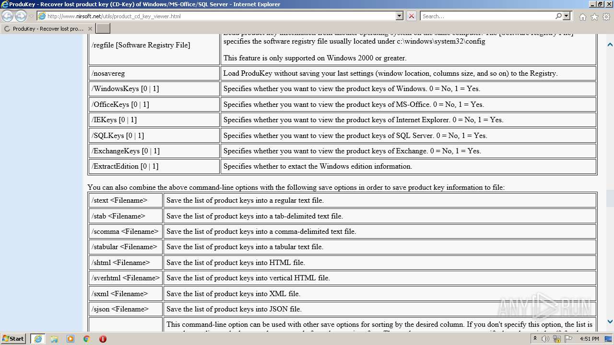Open a new blank tab
Viewport: 614px width, 345px height.
tap(103, 29)
